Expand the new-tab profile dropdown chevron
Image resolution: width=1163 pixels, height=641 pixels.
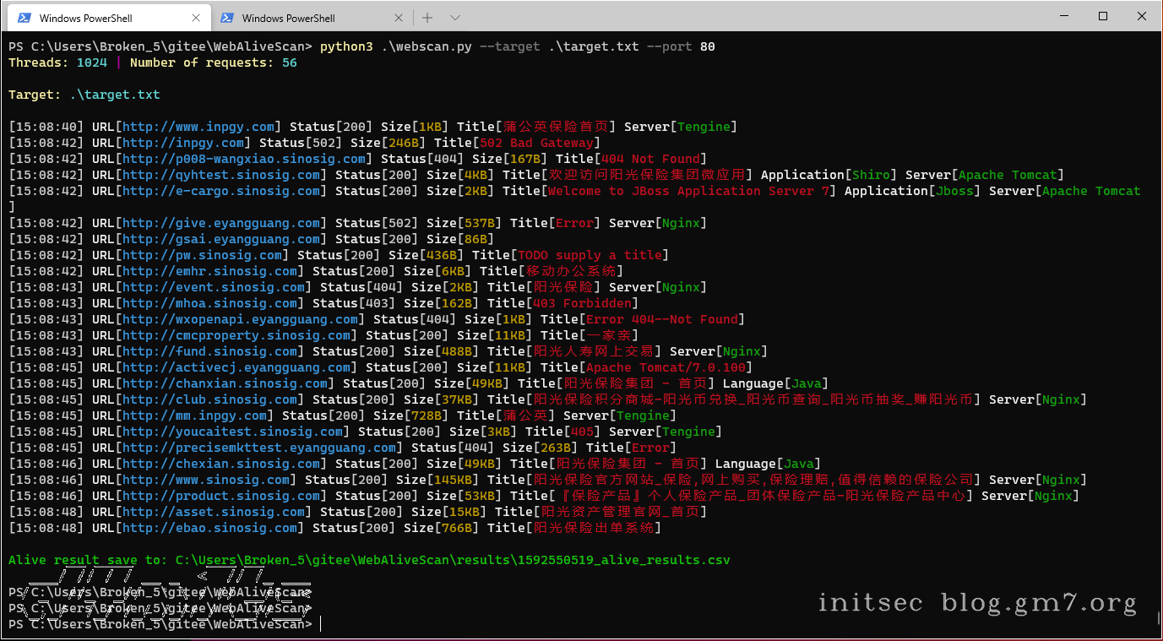point(455,18)
